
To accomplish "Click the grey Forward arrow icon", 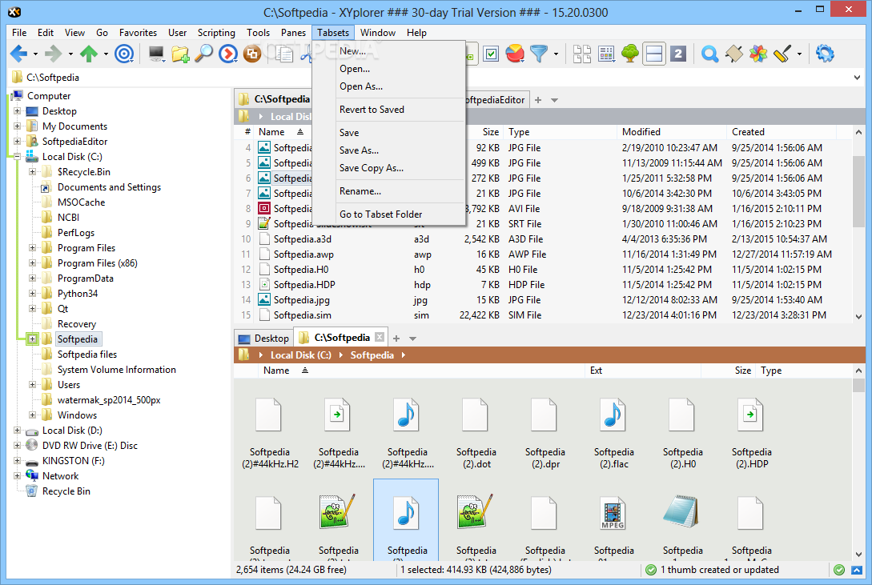I will point(54,54).
